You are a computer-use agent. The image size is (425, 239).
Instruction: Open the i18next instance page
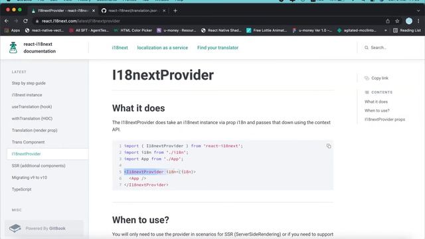[x=27, y=95]
